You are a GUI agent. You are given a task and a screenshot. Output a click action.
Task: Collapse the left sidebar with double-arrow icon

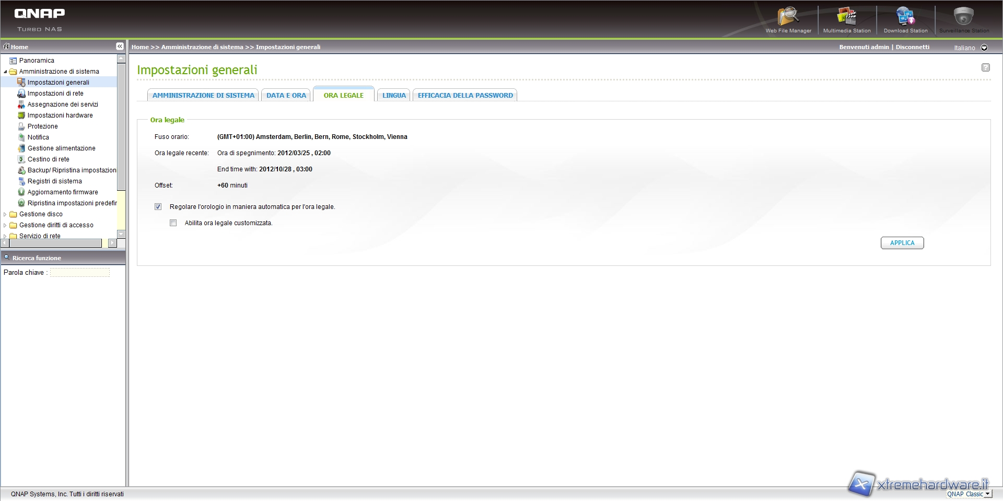click(x=120, y=46)
